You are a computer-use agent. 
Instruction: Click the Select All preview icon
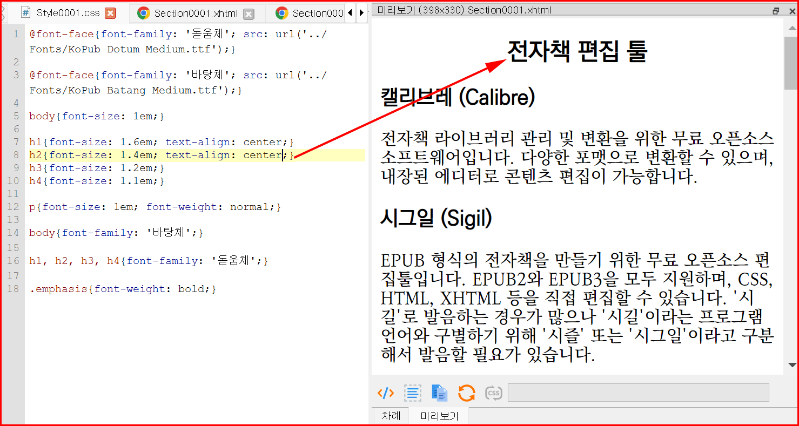[x=413, y=393]
